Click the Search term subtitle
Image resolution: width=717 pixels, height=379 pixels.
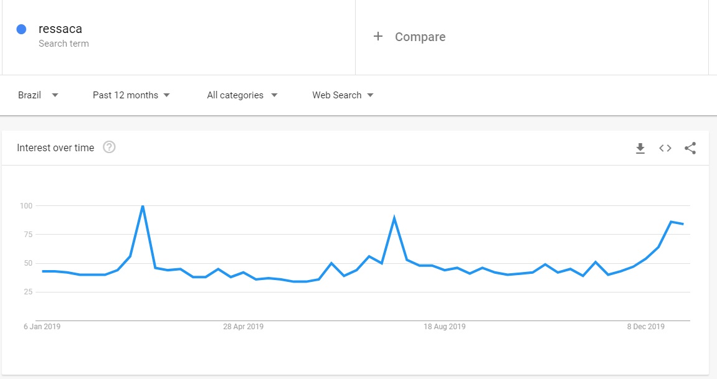tap(64, 44)
